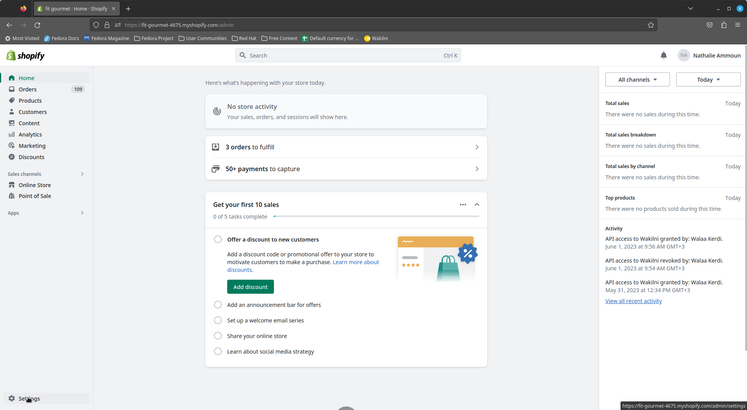Go to Orders in sidebar
The width and height of the screenshot is (747, 410).
point(28,89)
